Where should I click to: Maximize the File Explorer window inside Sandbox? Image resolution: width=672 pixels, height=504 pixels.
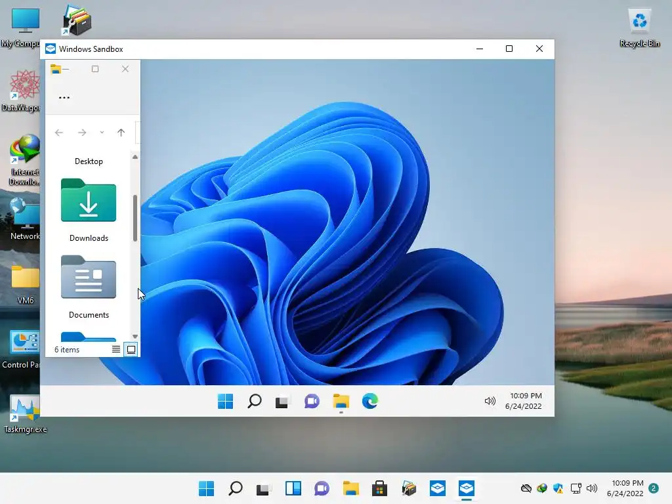pyautogui.click(x=95, y=69)
